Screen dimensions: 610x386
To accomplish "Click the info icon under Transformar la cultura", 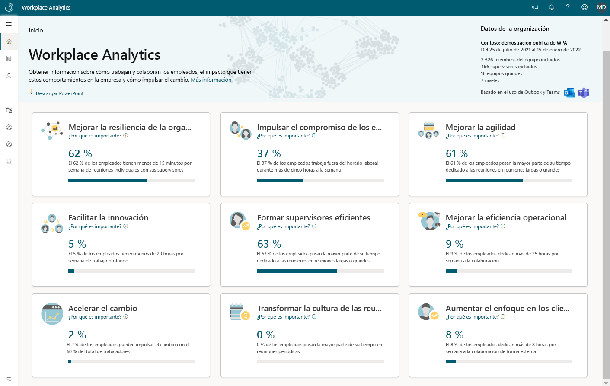I will coord(314,317).
